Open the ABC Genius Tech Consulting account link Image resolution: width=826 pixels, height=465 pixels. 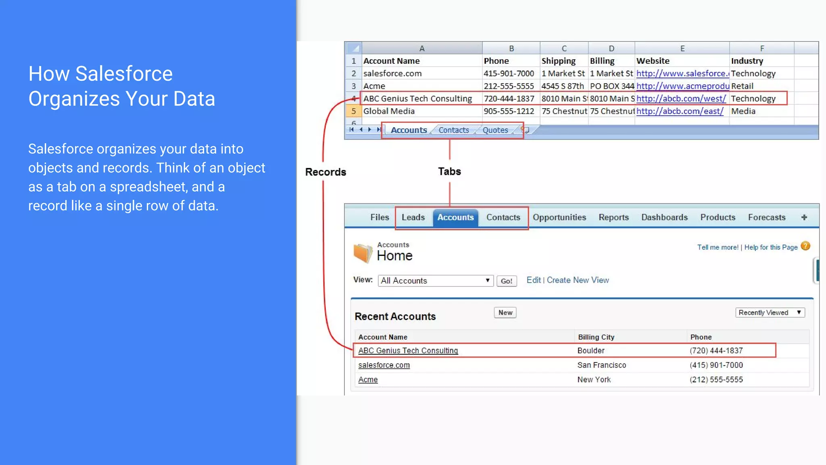pyautogui.click(x=408, y=351)
